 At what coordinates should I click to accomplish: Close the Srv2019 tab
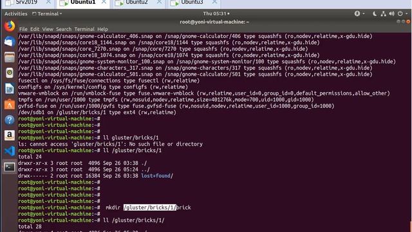[49, 2]
